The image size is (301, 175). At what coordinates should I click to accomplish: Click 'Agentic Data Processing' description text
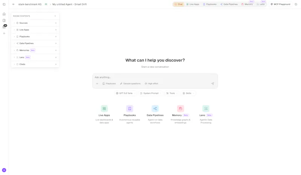206,121
